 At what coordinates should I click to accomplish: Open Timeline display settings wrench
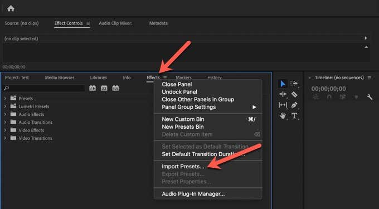(370, 97)
